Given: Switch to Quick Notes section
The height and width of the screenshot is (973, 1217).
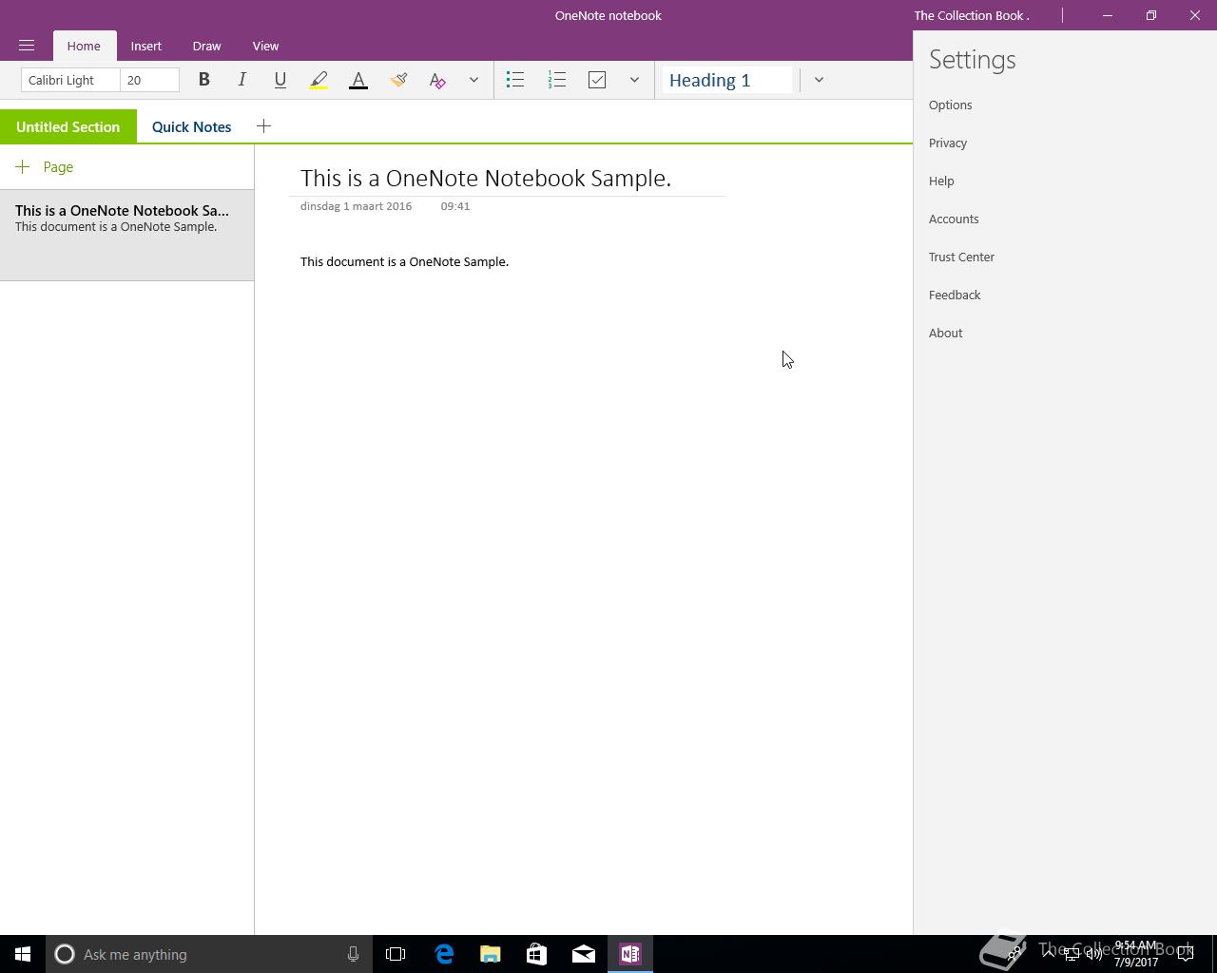Looking at the screenshot, I should click(x=191, y=126).
